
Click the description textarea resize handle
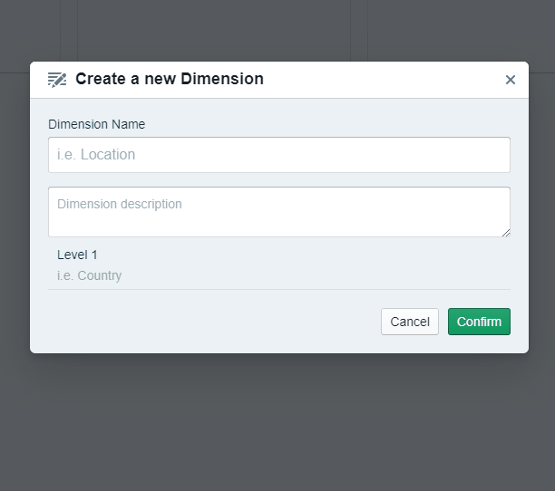click(x=506, y=233)
